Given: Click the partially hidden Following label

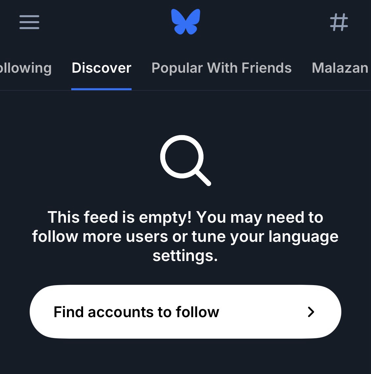Looking at the screenshot, I should pyautogui.click(x=26, y=68).
